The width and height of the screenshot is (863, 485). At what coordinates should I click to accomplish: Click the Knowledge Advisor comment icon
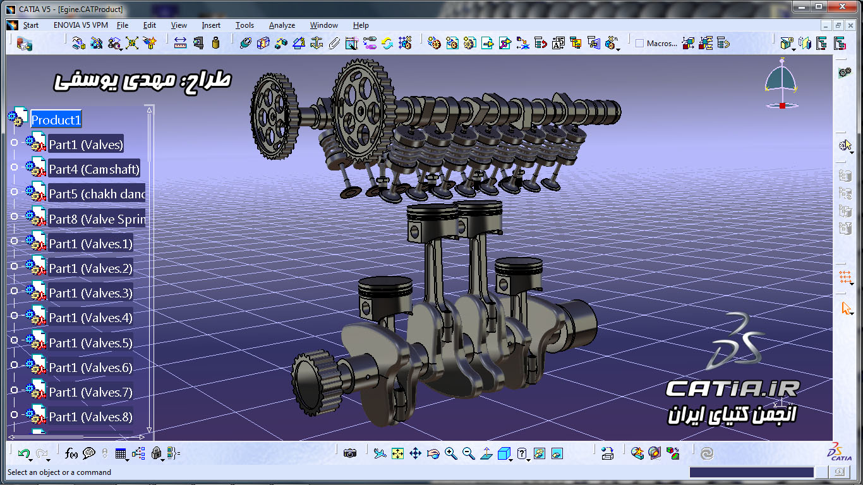click(x=89, y=453)
